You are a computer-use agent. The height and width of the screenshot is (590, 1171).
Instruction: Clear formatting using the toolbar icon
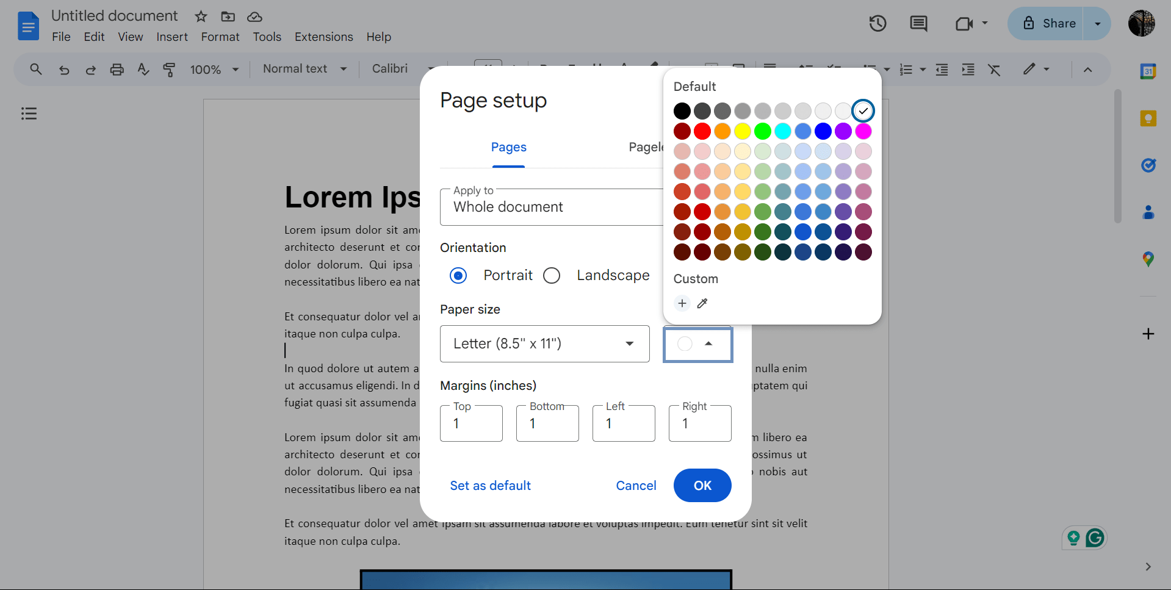click(x=995, y=70)
